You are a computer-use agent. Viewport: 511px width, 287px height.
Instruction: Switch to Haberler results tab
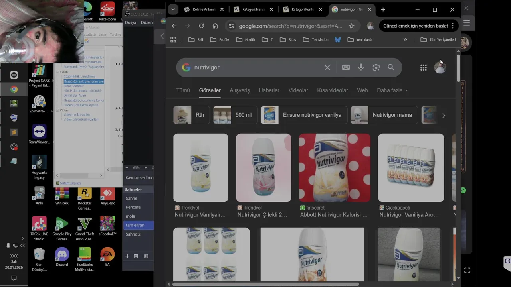click(269, 90)
